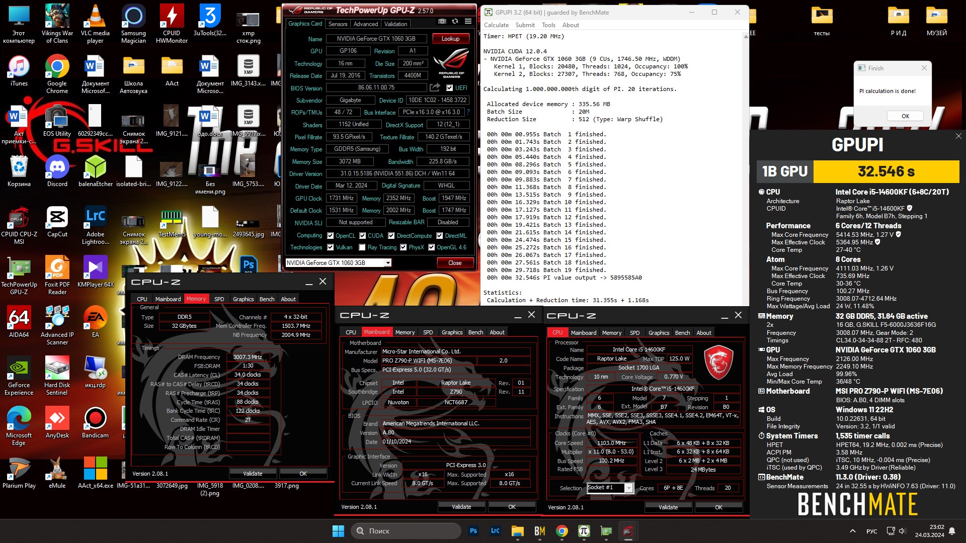Click the taskbar search field
966x543 pixels.
click(407, 531)
